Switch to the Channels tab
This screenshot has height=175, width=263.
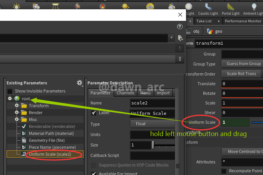pos(126,93)
